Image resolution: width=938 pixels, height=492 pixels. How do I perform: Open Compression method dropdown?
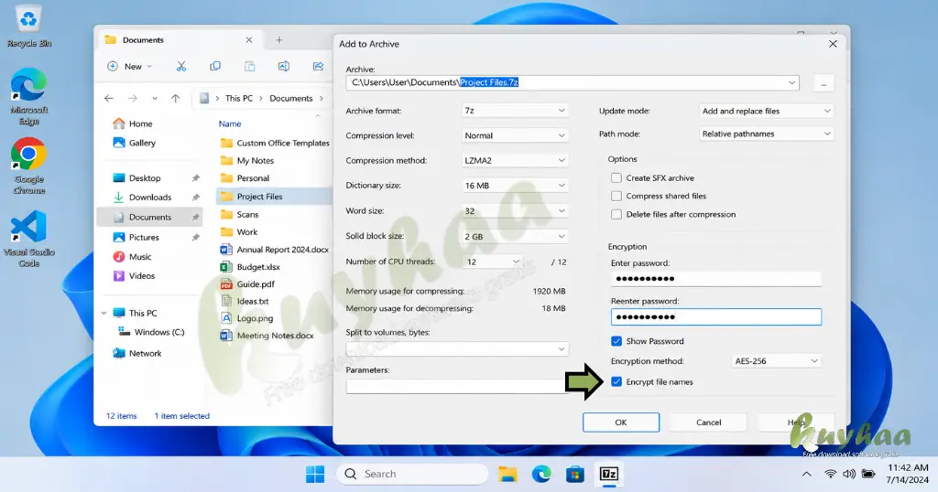click(515, 161)
